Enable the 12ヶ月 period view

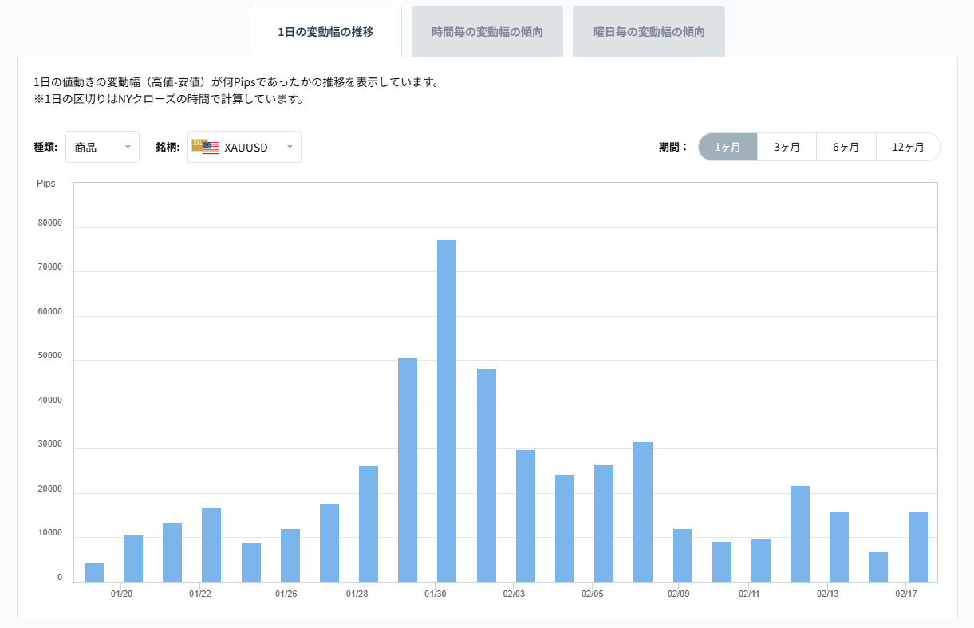pyautogui.click(x=908, y=146)
